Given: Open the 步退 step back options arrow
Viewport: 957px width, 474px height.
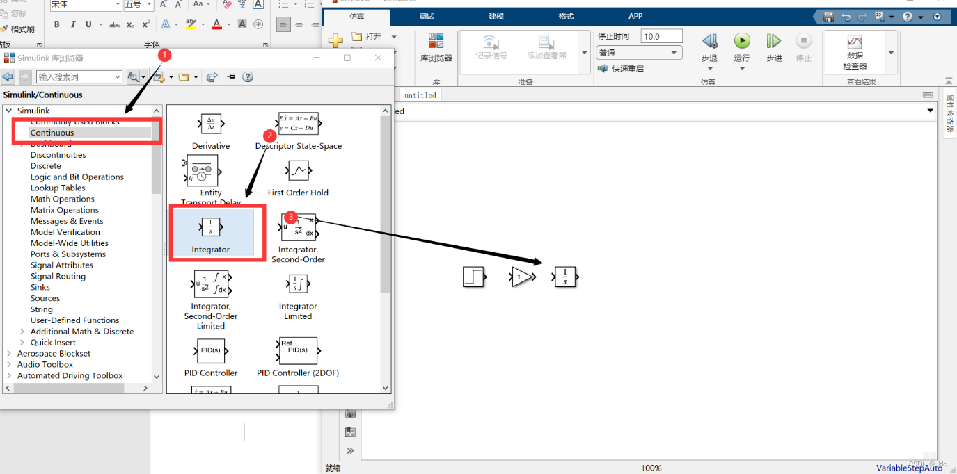Looking at the screenshot, I should click(x=710, y=68).
